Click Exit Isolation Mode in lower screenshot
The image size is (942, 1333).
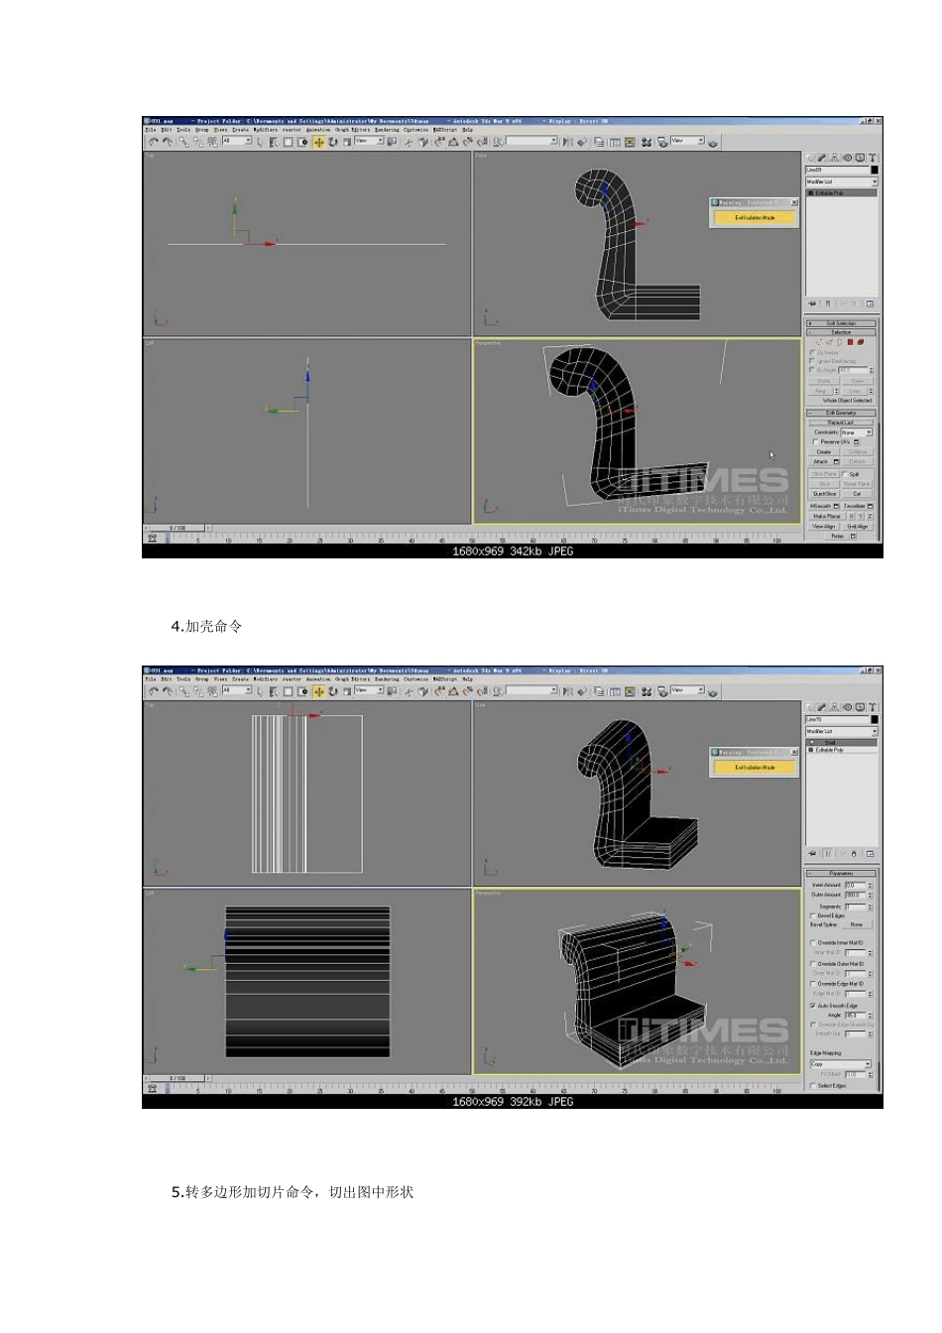(x=755, y=767)
